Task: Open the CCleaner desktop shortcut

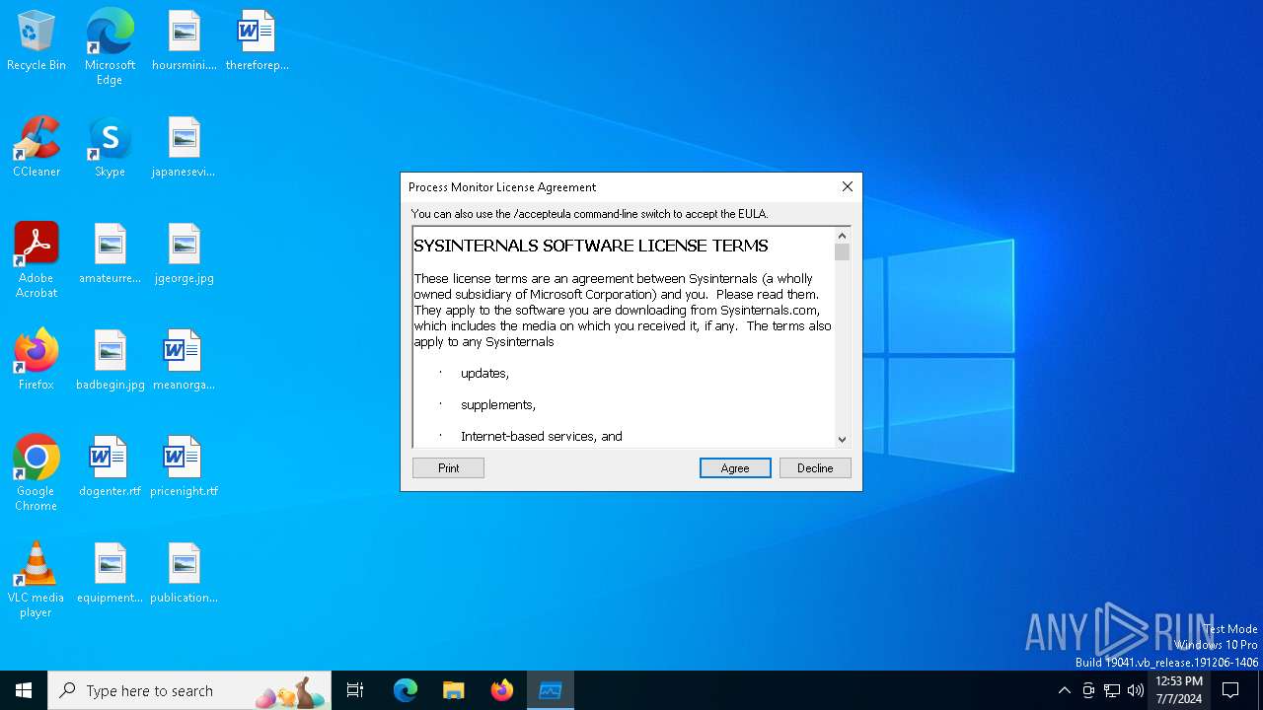Action: click(x=37, y=148)
